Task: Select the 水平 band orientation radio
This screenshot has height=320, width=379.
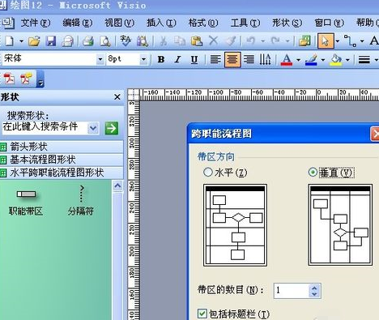Action: click(x=208, y=173)
